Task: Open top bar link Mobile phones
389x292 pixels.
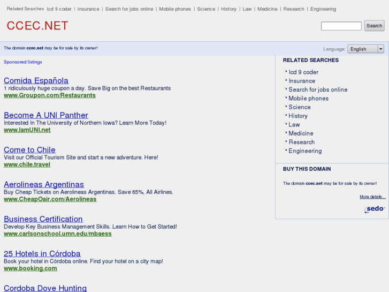Action: (175, 9)
